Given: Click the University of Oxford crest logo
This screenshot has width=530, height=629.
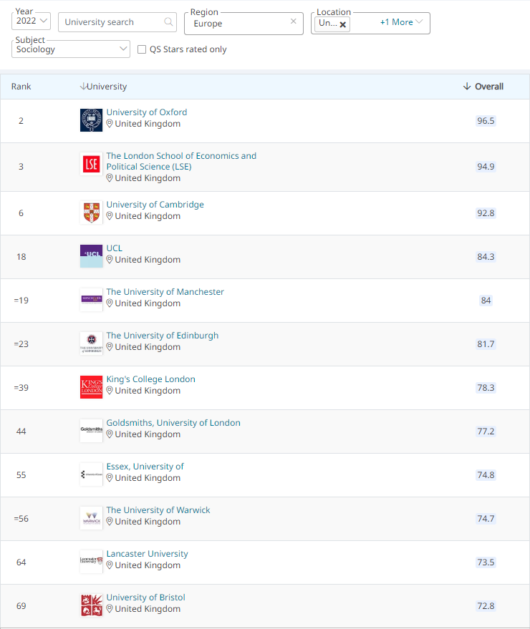Looking at the screenshot, I should [91, 120].
